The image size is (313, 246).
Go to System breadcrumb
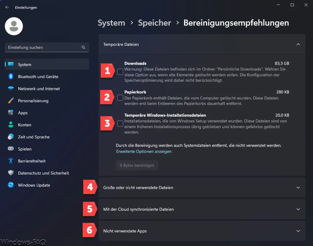(111, 23)
